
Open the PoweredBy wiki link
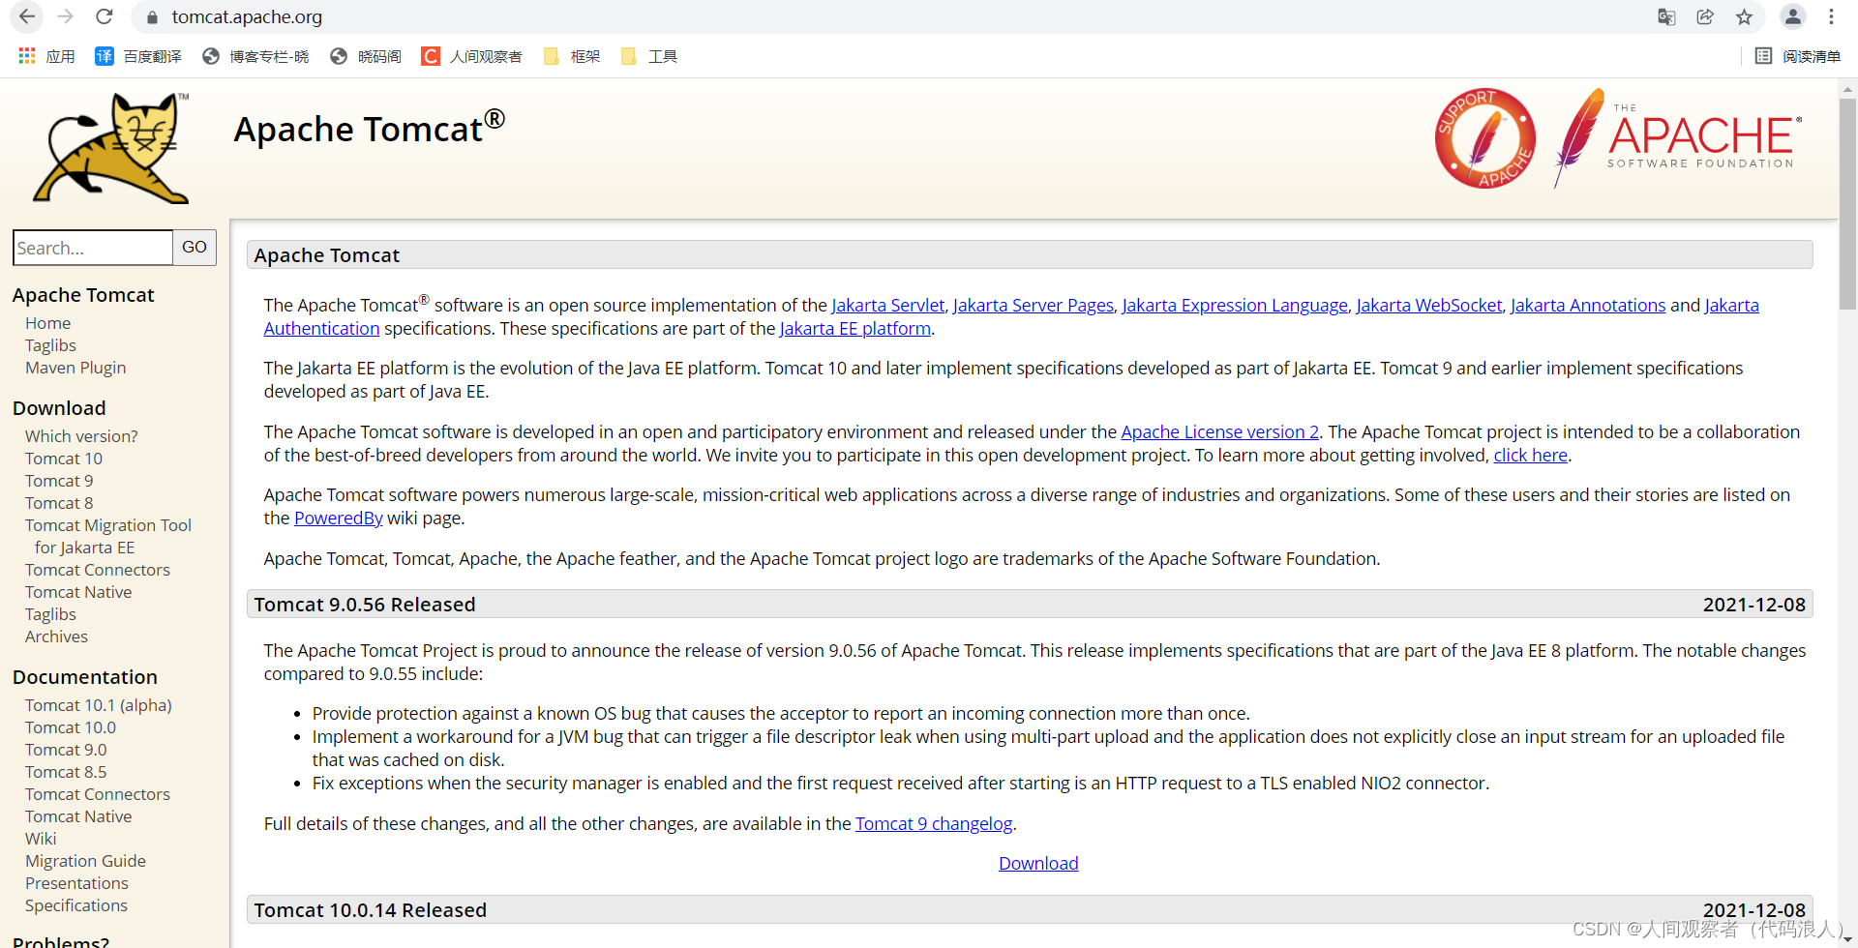339,518
